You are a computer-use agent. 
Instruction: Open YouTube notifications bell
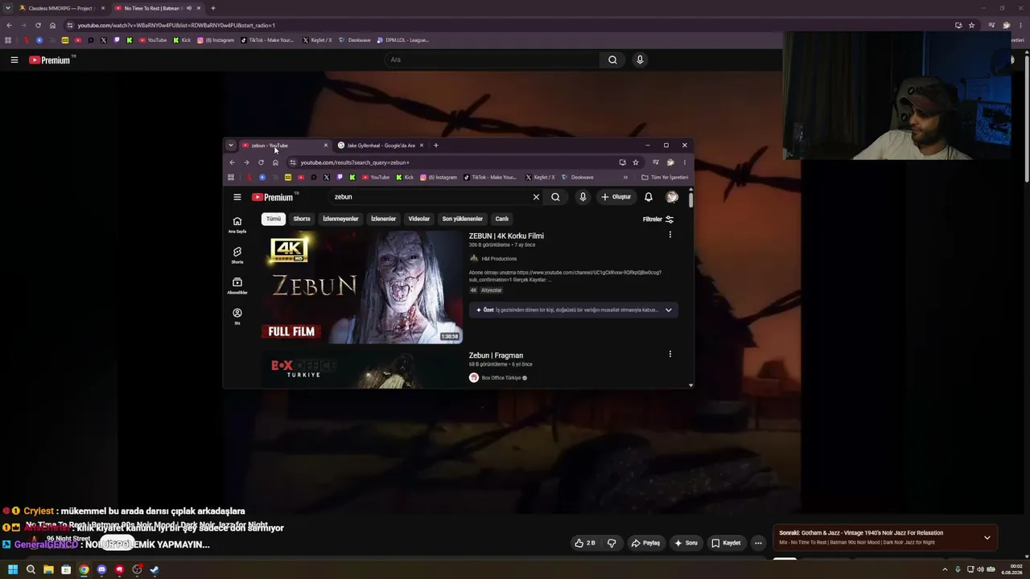click(648, 197)
